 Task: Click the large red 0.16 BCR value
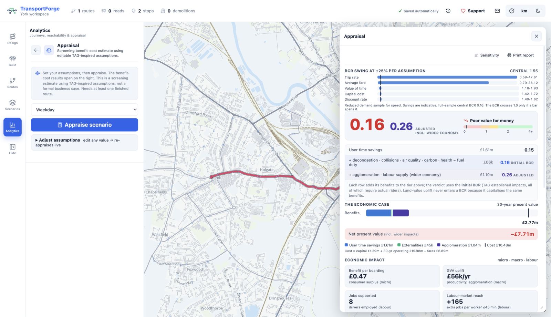point(367,125)
